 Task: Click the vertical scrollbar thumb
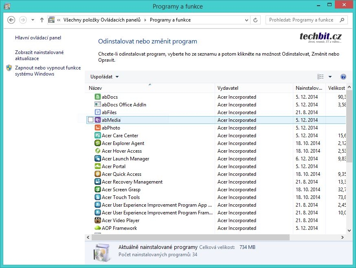coord(349,125)
